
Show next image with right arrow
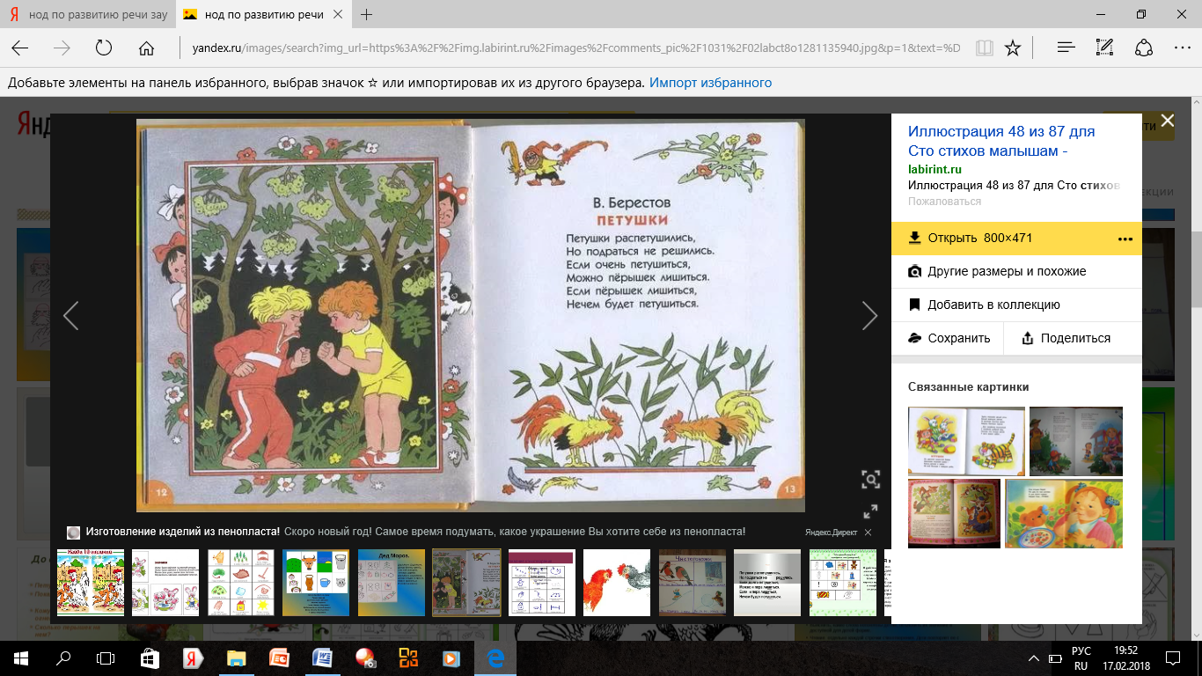pyautogui.click(x=869, y=315)
